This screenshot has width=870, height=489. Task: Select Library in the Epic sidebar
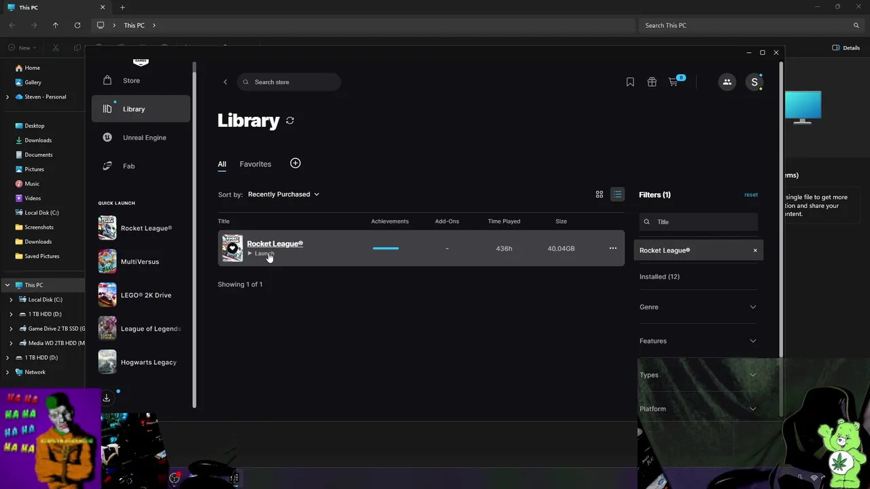click(141, 109)
